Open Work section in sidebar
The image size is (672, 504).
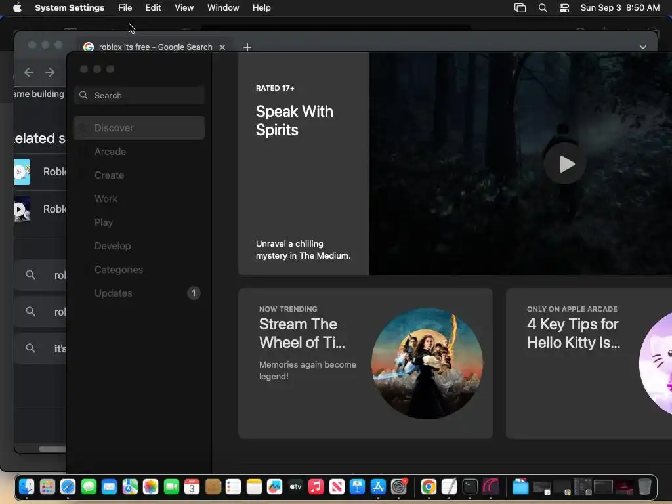pos(139,198)
